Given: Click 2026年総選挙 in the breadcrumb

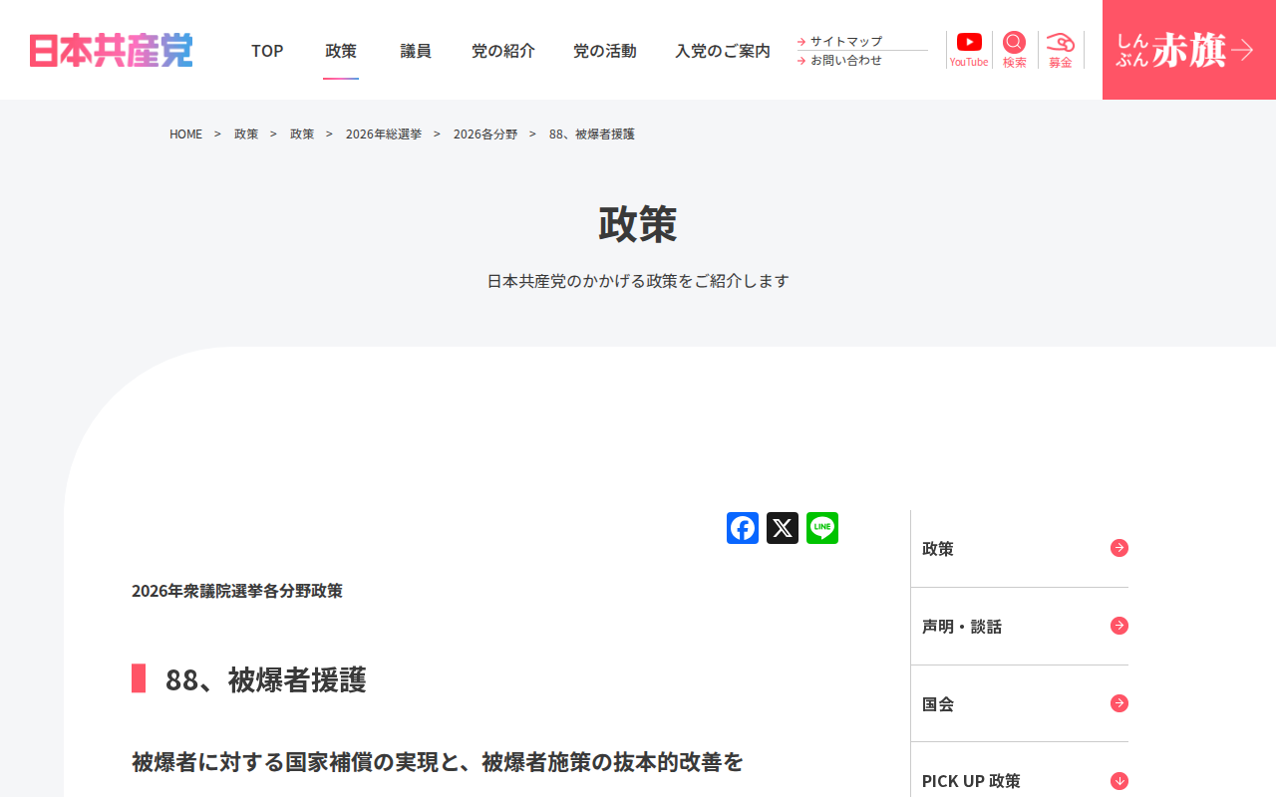Looking at the screenshot, I should [384, 133].
